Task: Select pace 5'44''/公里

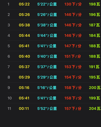Action: pos(47,36)
